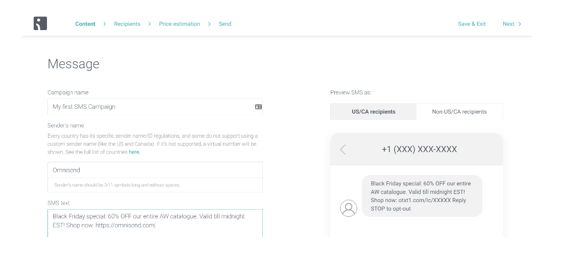
Task: Open the Content step
Action: click(x=85, y=24)
